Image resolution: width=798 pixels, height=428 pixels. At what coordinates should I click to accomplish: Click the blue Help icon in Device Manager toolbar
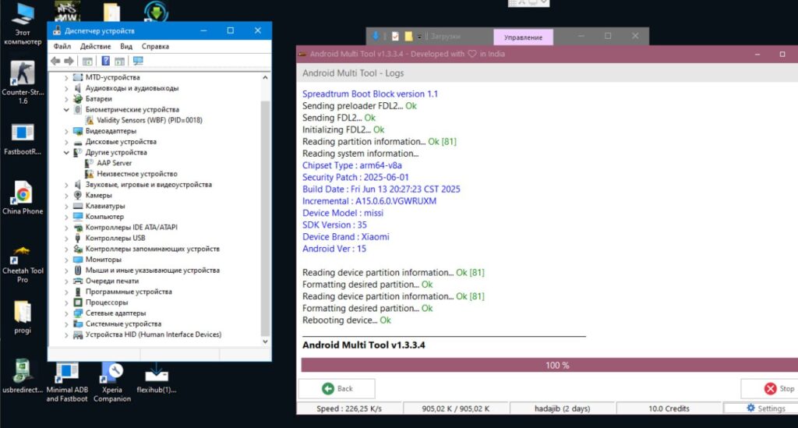click(105, 61)
